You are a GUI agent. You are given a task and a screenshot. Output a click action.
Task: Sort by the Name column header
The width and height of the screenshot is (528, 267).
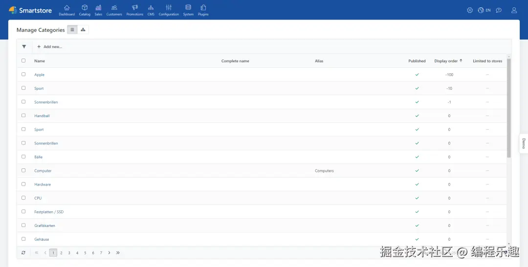[x=40, y=61]
